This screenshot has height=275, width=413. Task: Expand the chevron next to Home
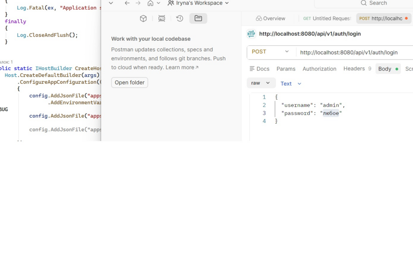(x=159, y=3)
